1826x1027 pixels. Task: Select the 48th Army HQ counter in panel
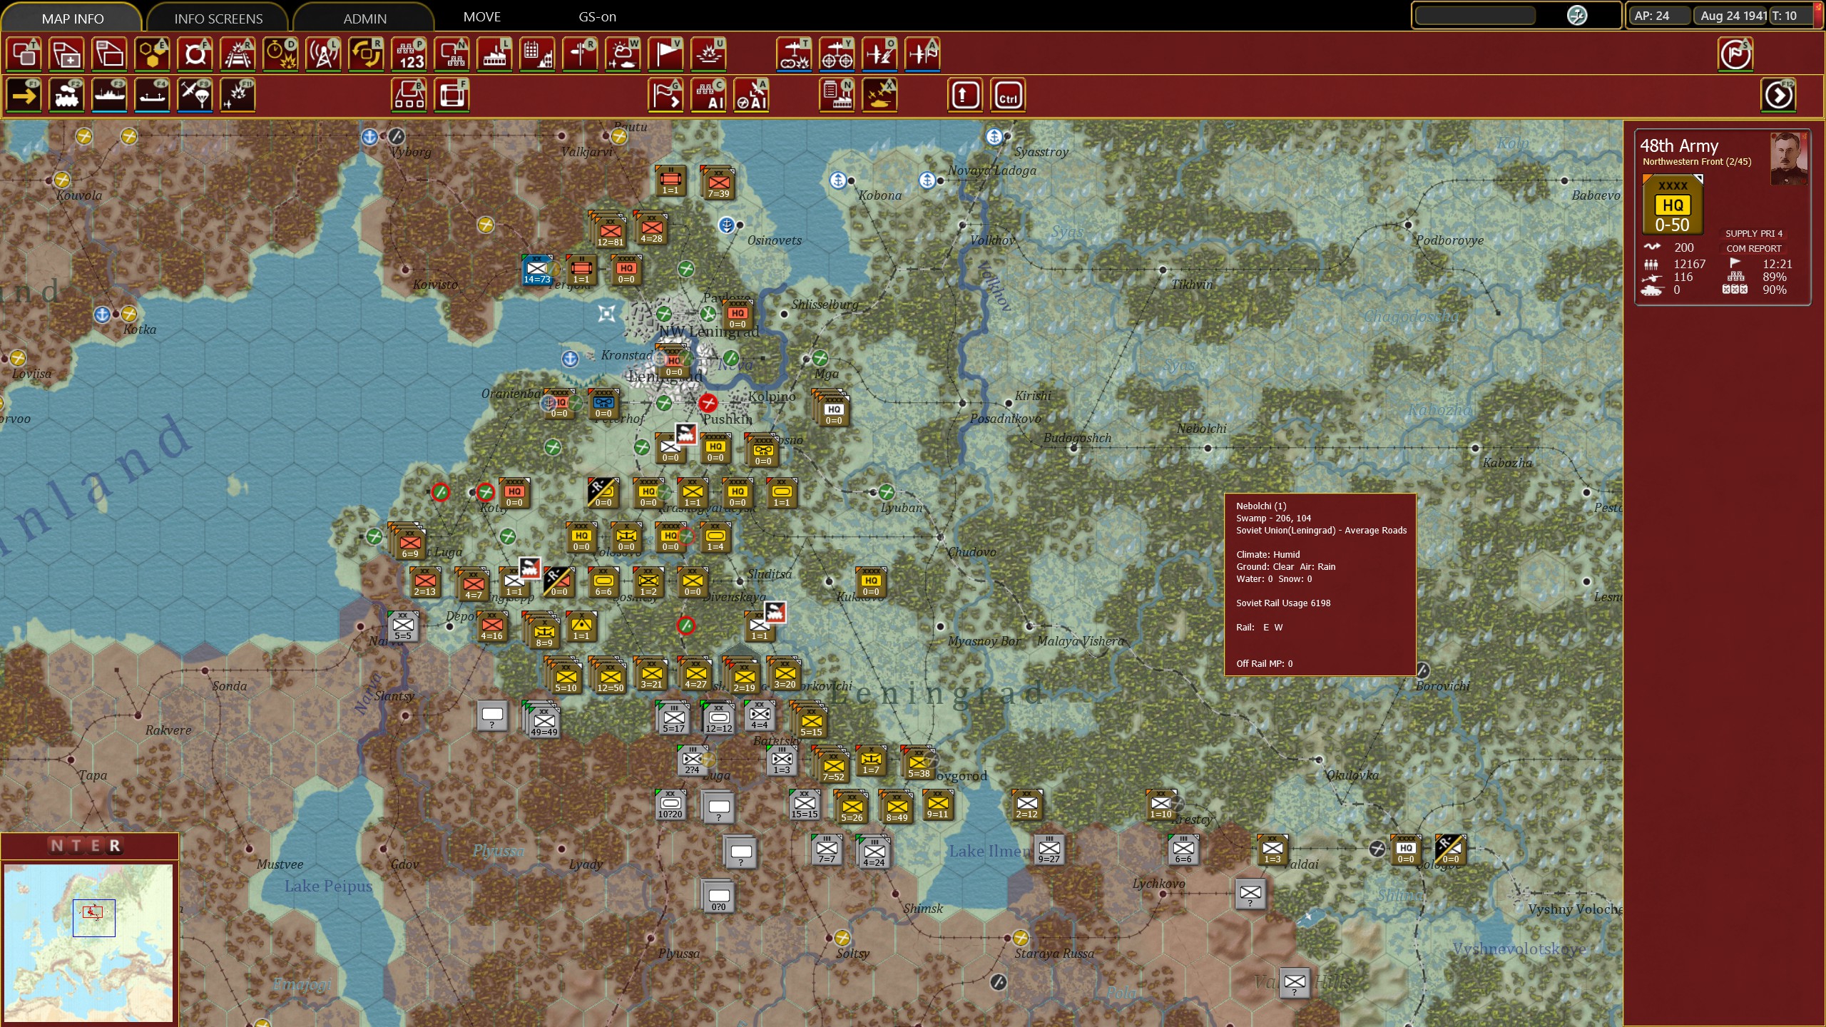pyautogui.click(x=1672, y=206)
